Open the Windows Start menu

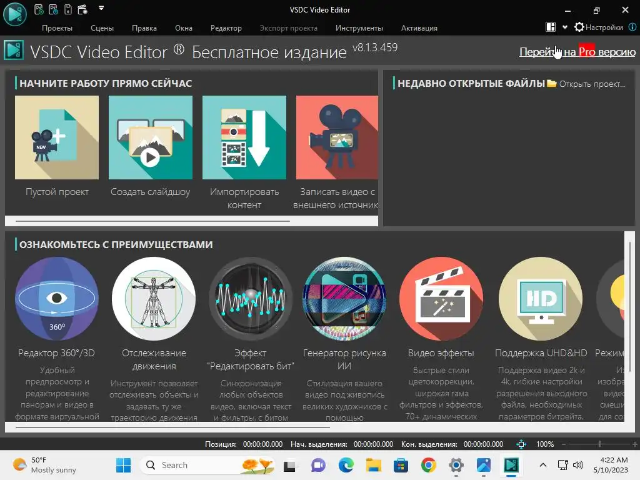point(123,465)
